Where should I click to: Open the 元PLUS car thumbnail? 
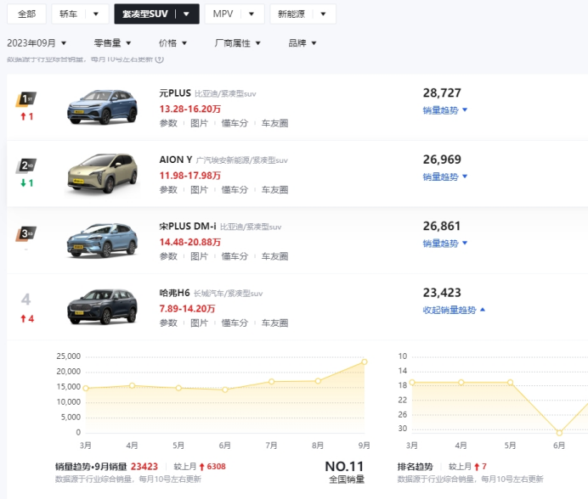point(102,107)
